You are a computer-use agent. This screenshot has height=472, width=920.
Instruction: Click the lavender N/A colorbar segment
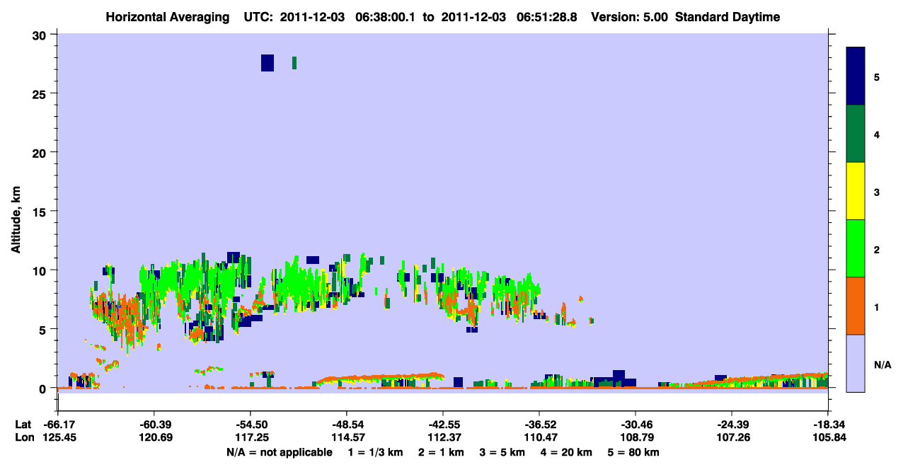(x=856, y=362)
